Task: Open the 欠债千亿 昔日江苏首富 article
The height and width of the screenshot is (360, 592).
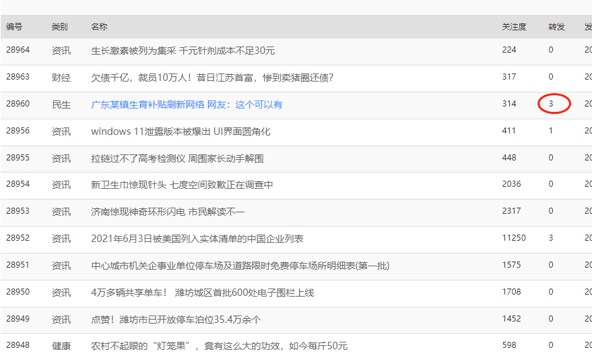Action: point(212,78)
